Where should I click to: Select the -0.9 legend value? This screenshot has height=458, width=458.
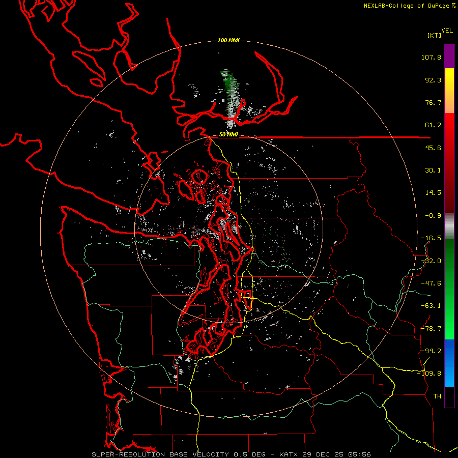(x=433, y=216)
